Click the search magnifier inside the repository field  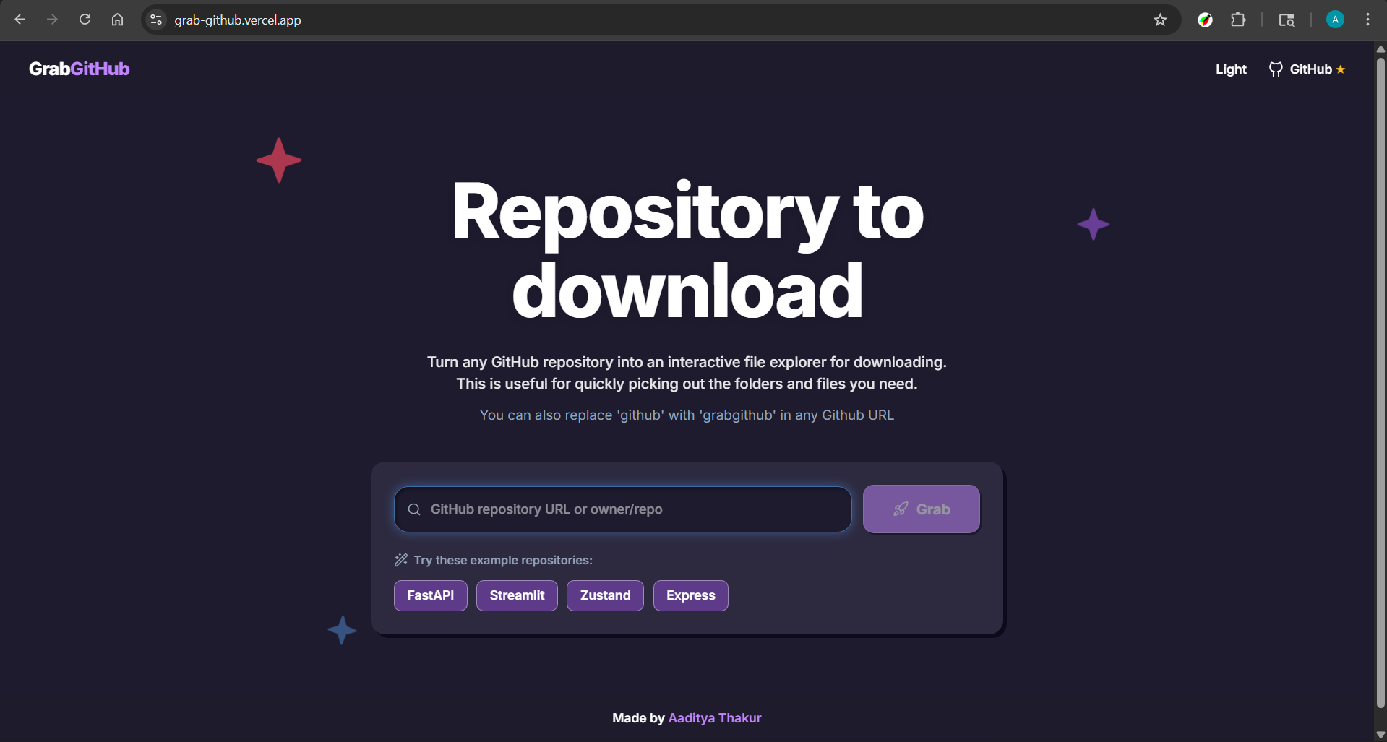(414, 509)
